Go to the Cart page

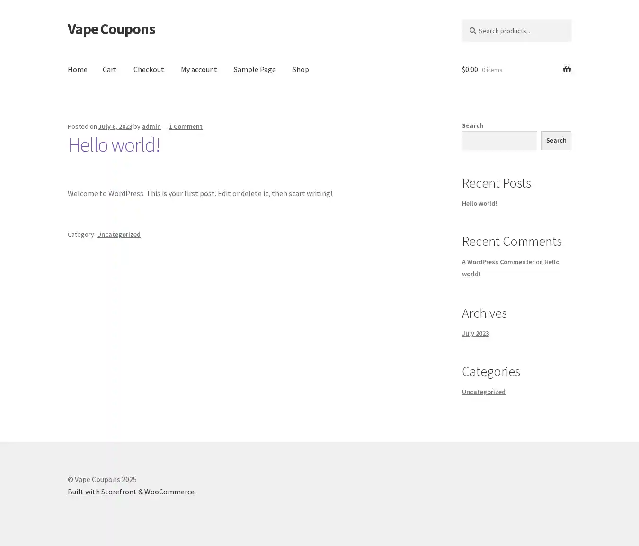point(109,69)
